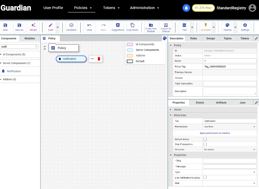Check Link notification to policy
Viewport: 259px width, 189px height.
[x=205, y=178]
